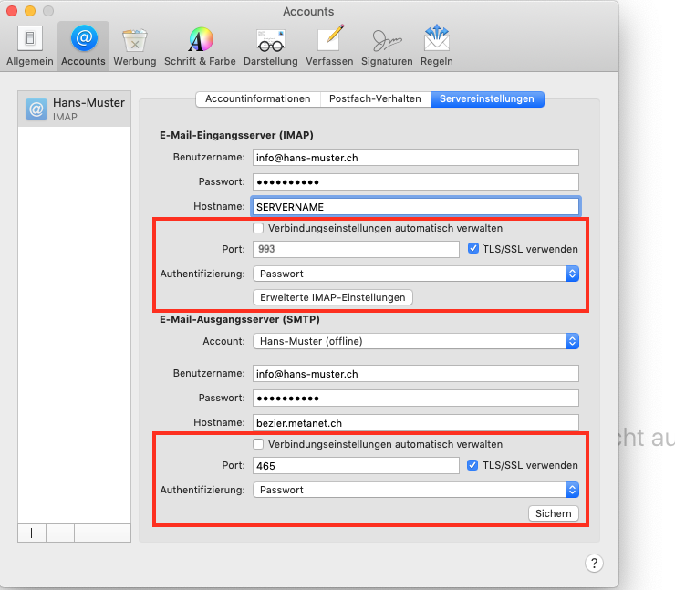Open the Regeln rules pane
The image size is (675, 590).
click(436, 46)
